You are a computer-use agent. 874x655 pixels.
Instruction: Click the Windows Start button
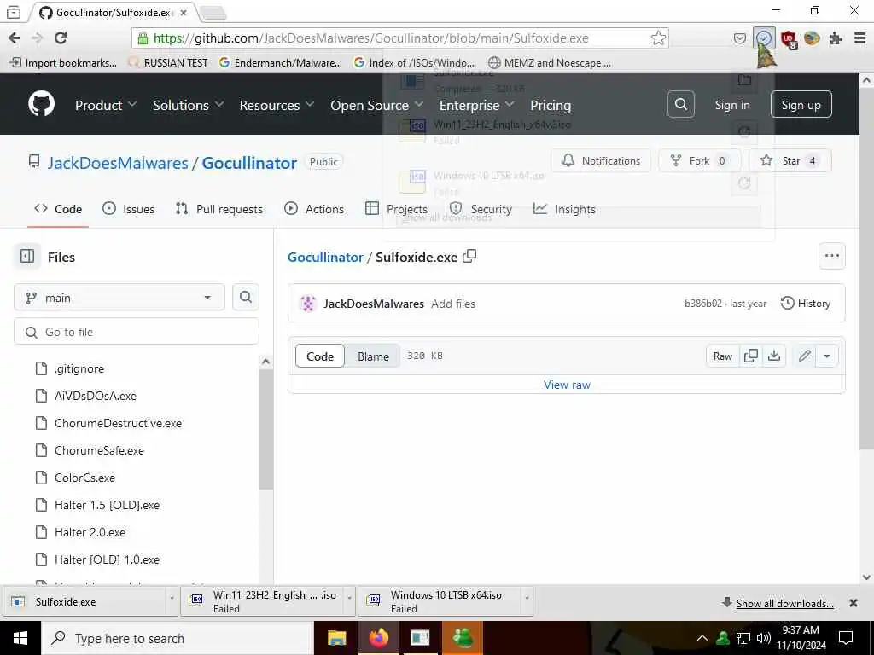pos(20,638)
